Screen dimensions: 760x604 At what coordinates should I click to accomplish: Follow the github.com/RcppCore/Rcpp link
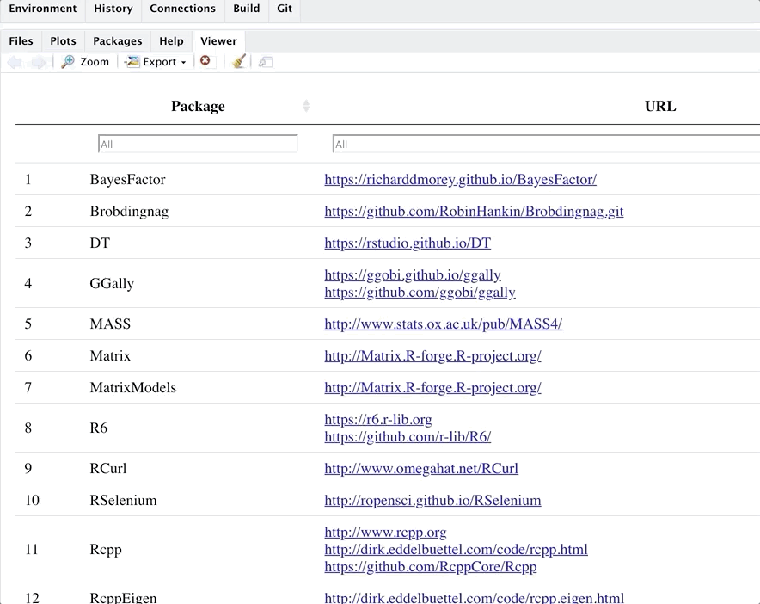431,567
